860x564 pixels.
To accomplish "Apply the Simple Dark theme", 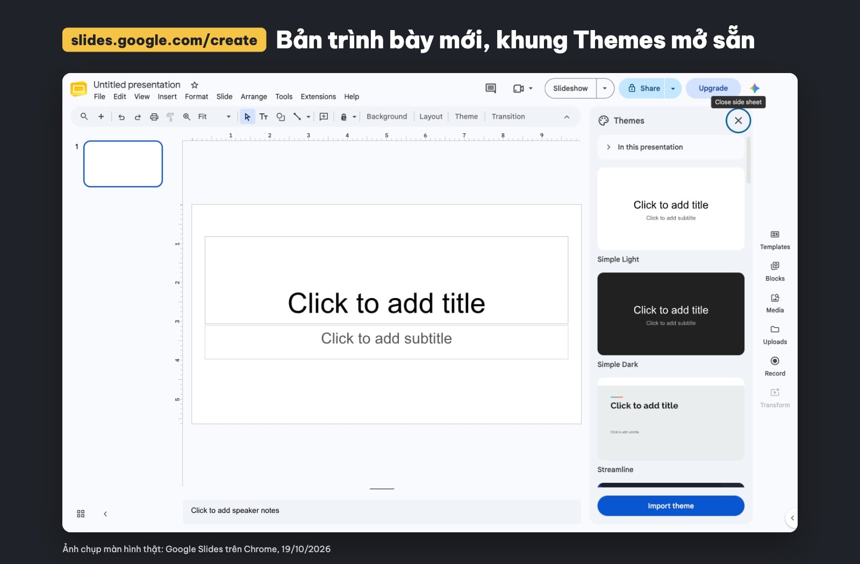I will 671,314.
